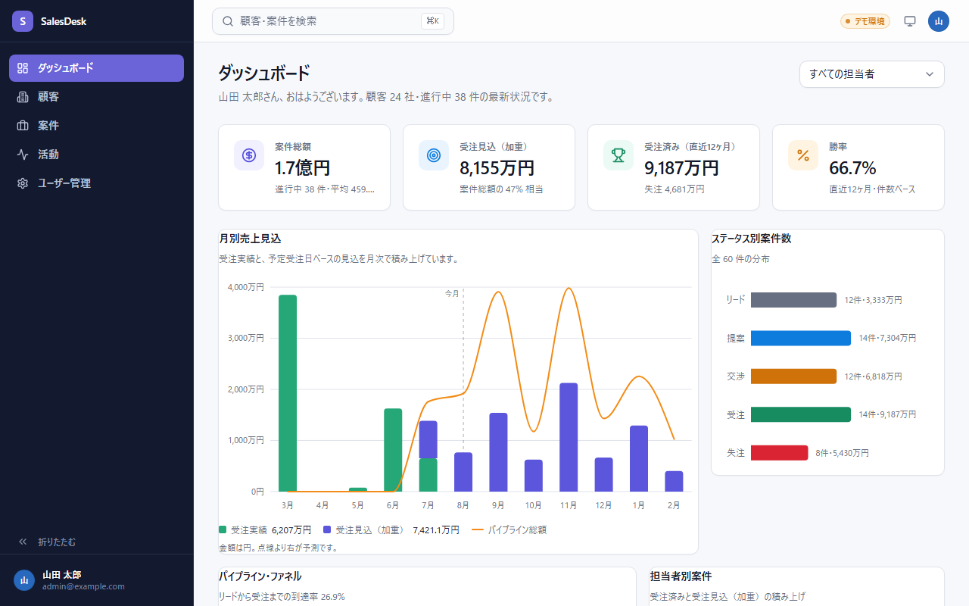The width and height of the screenshot is (969, 606).
Task: Click the 交渉 orange status bar
Action: point(793,376)
